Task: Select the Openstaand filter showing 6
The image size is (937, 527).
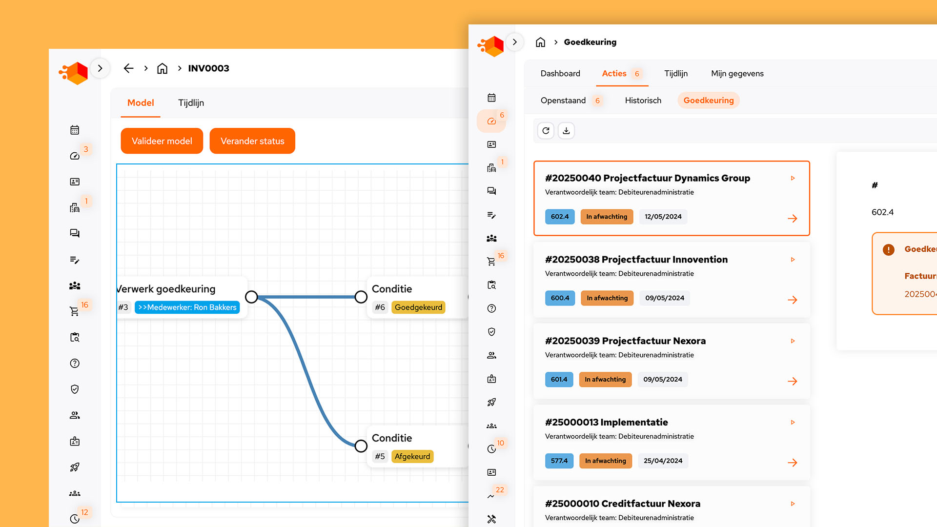Action: [563, 100]
